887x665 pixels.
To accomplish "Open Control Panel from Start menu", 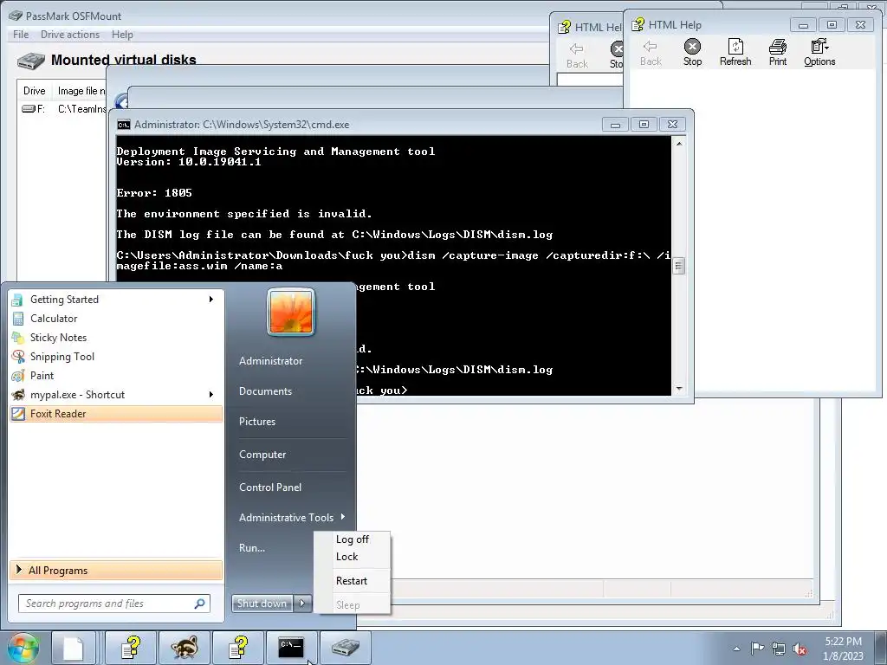I will (270, 487).
